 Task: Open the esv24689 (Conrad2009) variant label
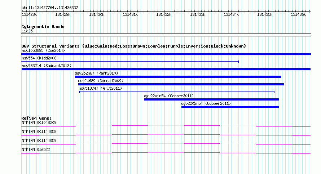tap(101, 81)
